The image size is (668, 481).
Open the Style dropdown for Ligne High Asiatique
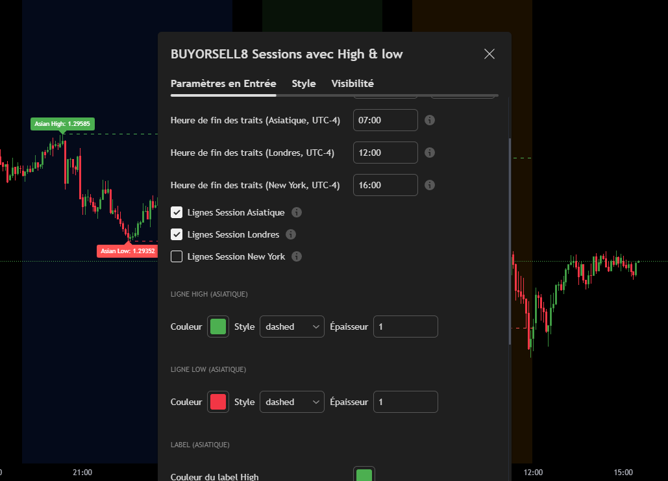pyautogui.click(x=291, y=327)
